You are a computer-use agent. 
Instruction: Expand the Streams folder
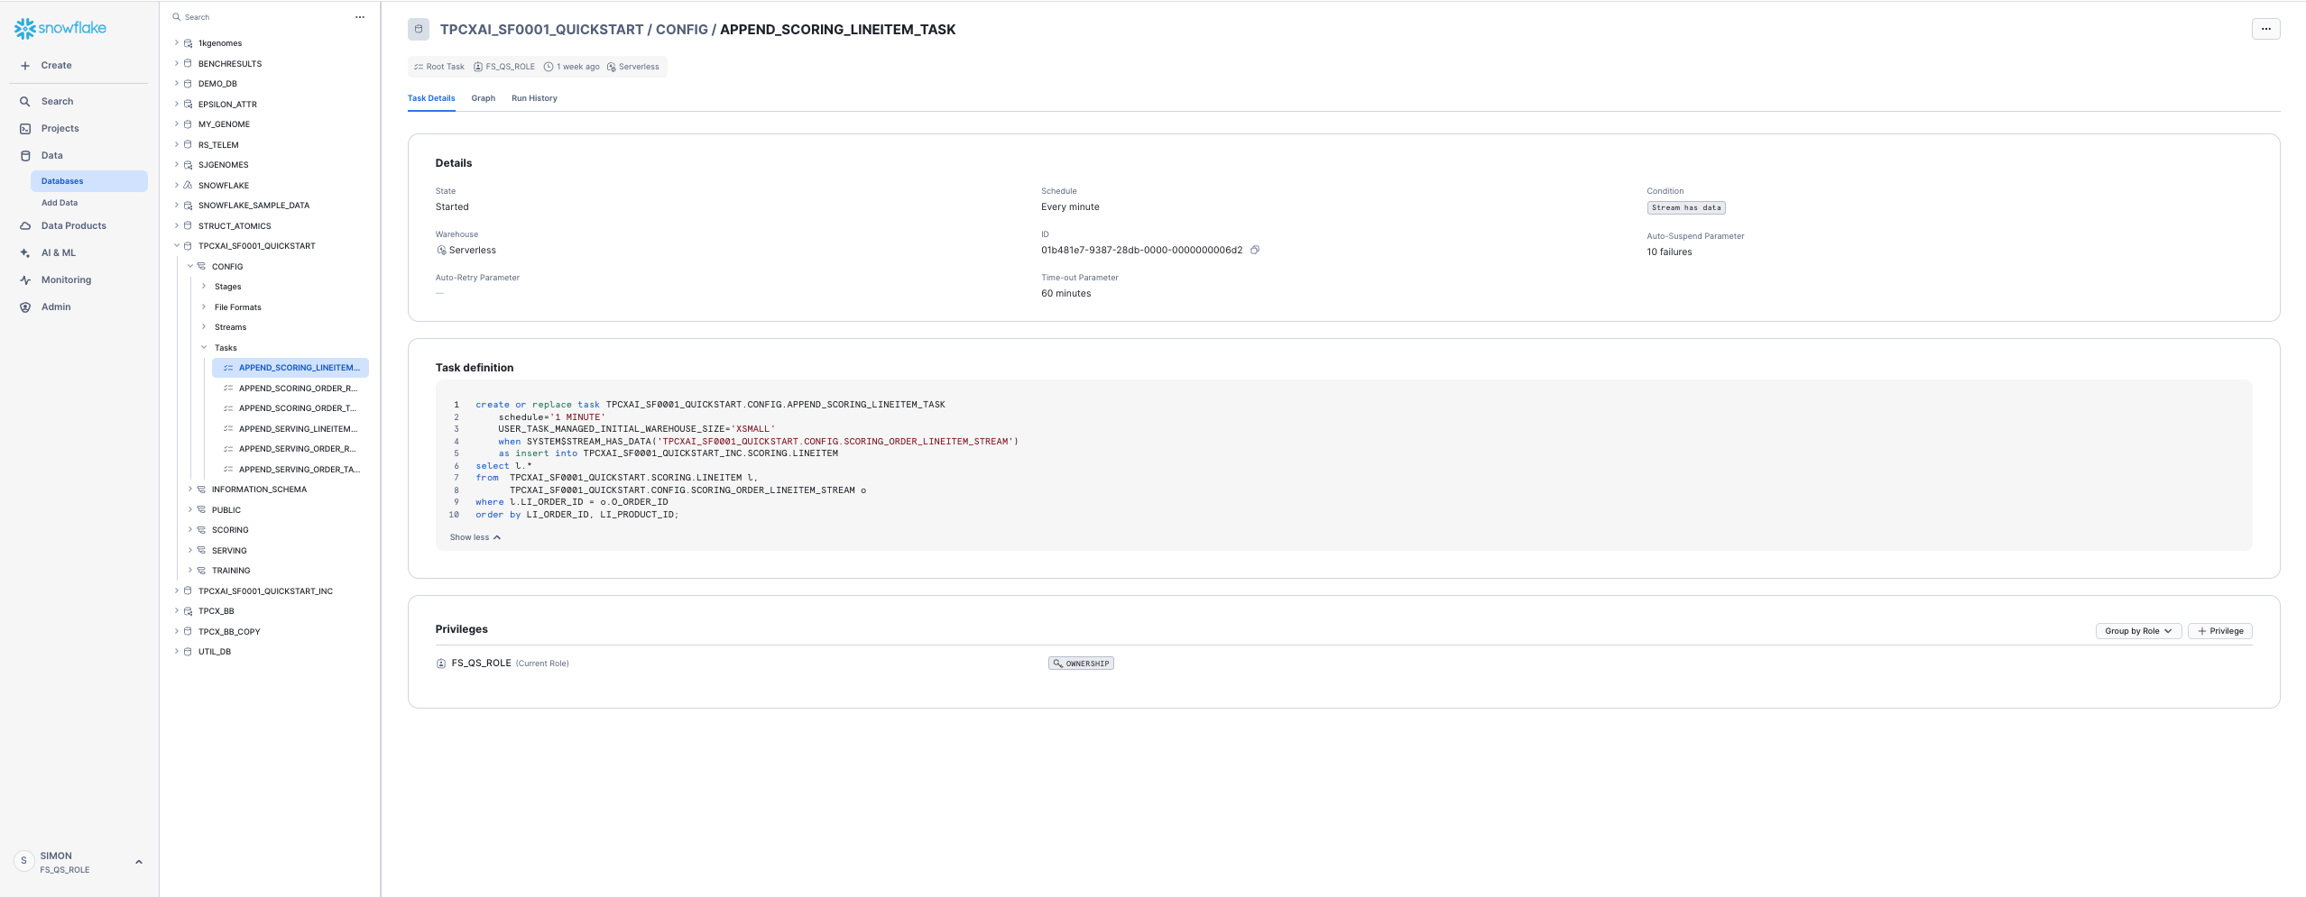pyautogui.click(x=204, y=327)
